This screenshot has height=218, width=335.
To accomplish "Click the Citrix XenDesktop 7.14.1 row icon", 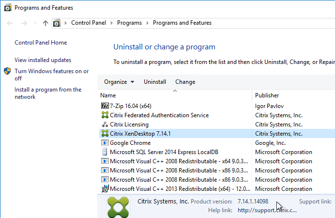I will click(105, 133).
